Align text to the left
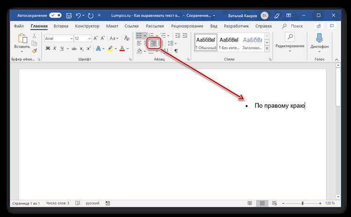 coord(139,43)
